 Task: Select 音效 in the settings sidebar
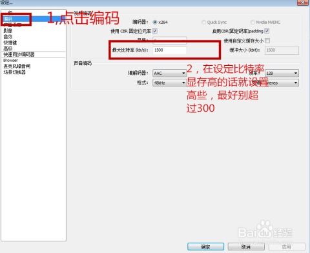8,37
